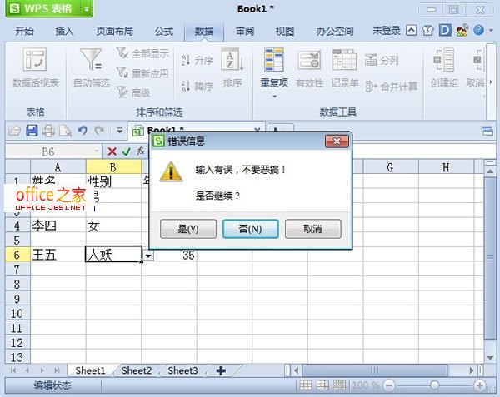The width and height of the screenshot is (500, 397).
Task: Click Consolidate (合并计算) icon
Action: [x=372, y=86]
